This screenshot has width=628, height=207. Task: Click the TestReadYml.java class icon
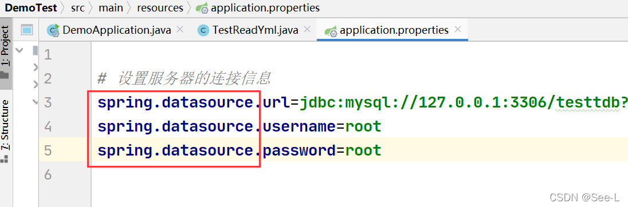point(204,30)
